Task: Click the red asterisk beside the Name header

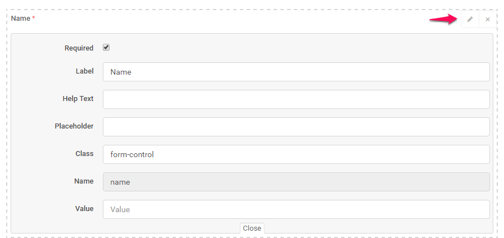Action: pos(34,19)
